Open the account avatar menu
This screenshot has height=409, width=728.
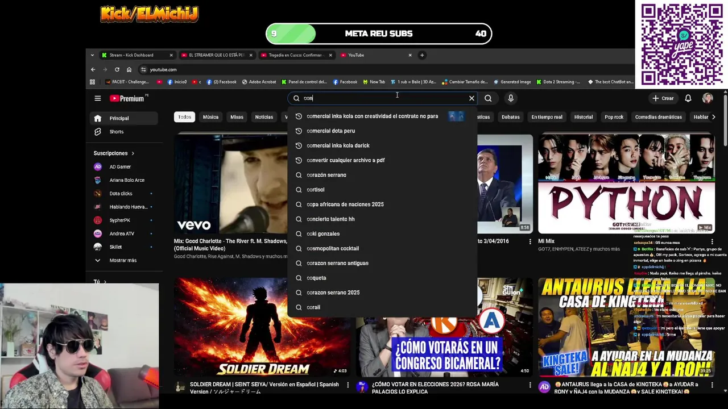(x=708, y=98)
